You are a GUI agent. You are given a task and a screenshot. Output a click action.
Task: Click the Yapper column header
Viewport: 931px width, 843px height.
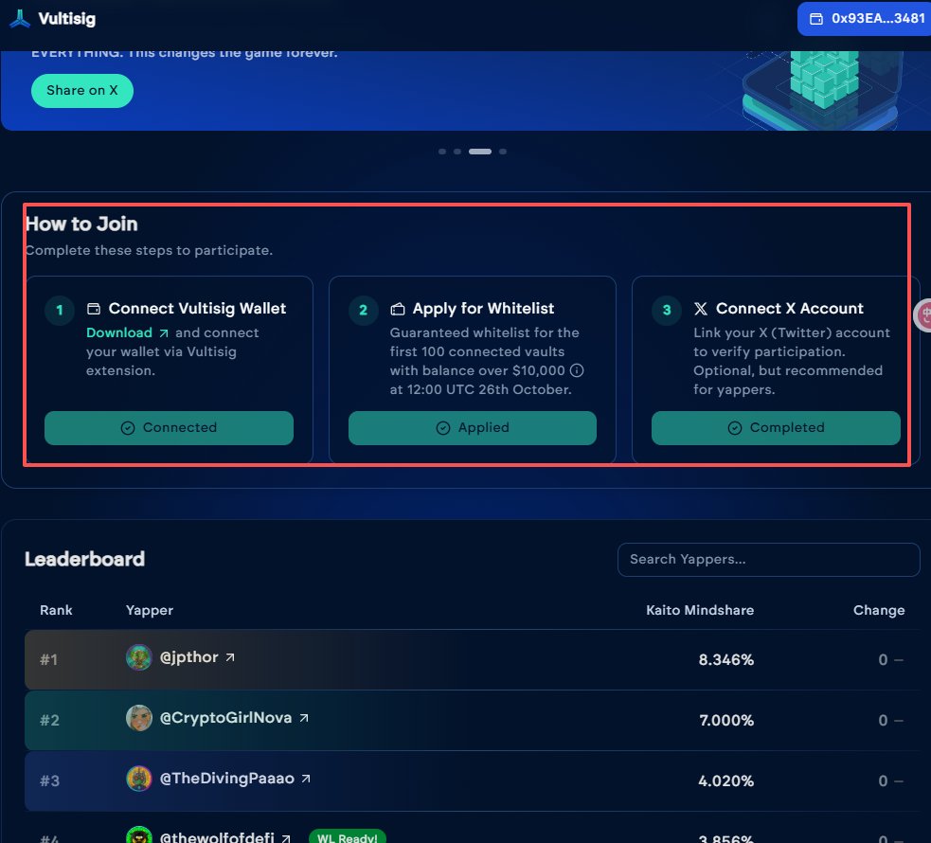click(x=150, y=610)
